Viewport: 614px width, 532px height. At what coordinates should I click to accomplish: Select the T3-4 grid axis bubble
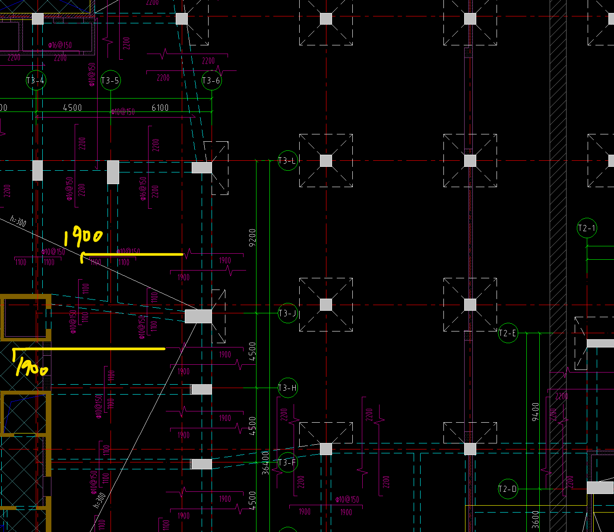tap(36, 80)
